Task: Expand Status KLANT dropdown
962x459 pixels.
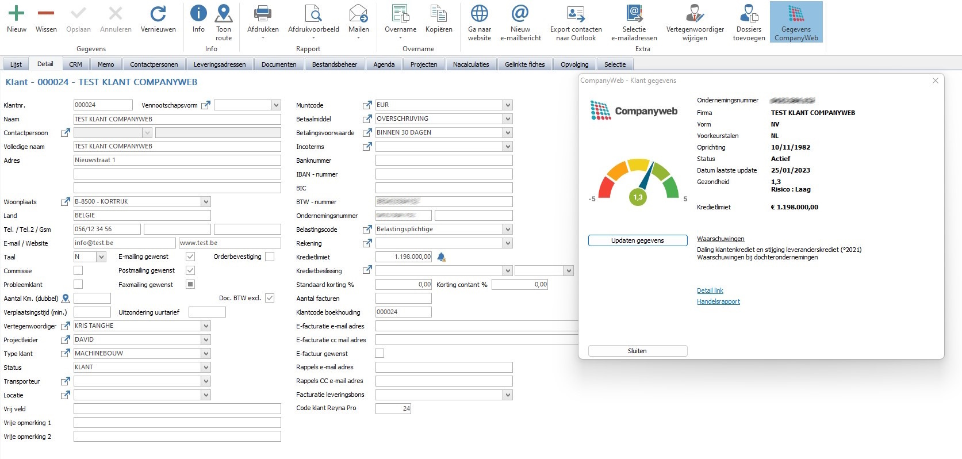Action: (206, 368)
